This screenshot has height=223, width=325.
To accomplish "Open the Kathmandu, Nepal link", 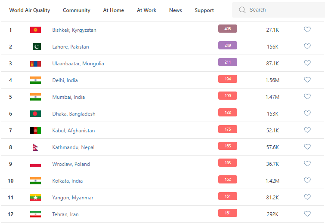I will (74, 147).
